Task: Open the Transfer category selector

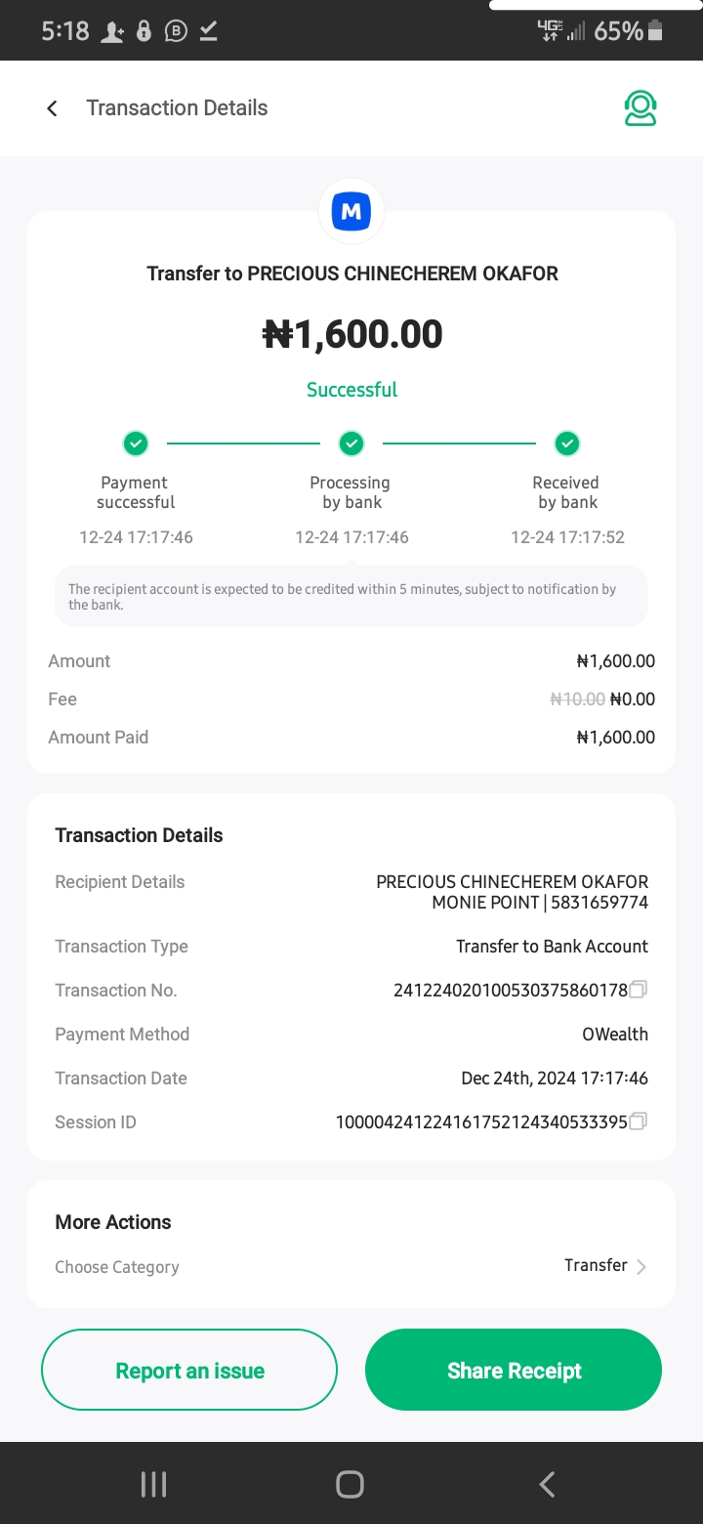Action: (x=596, y=1265)
